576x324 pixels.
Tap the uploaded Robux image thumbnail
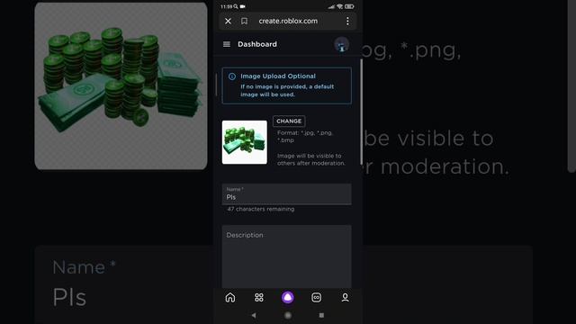[244, 142]
